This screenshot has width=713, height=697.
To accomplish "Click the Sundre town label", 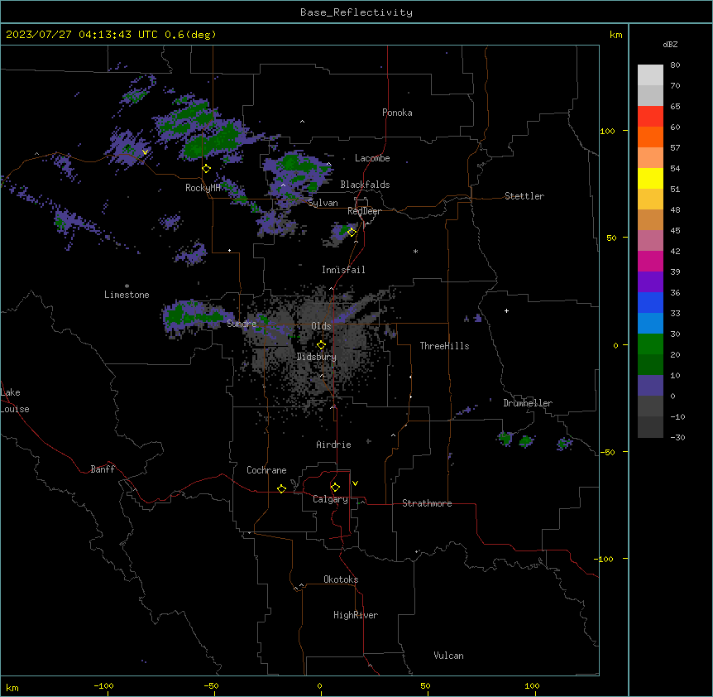I will coord(242,324).
